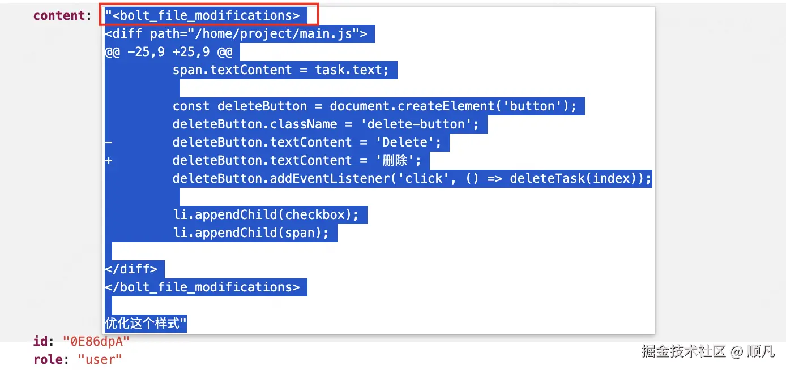Click the deleteButton.className line
The image size is (786, 370).
point(326,124)
